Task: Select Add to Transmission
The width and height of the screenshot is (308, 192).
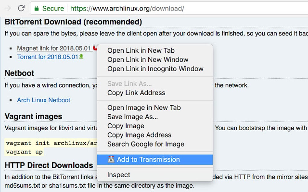Action: tap(155, 159)
